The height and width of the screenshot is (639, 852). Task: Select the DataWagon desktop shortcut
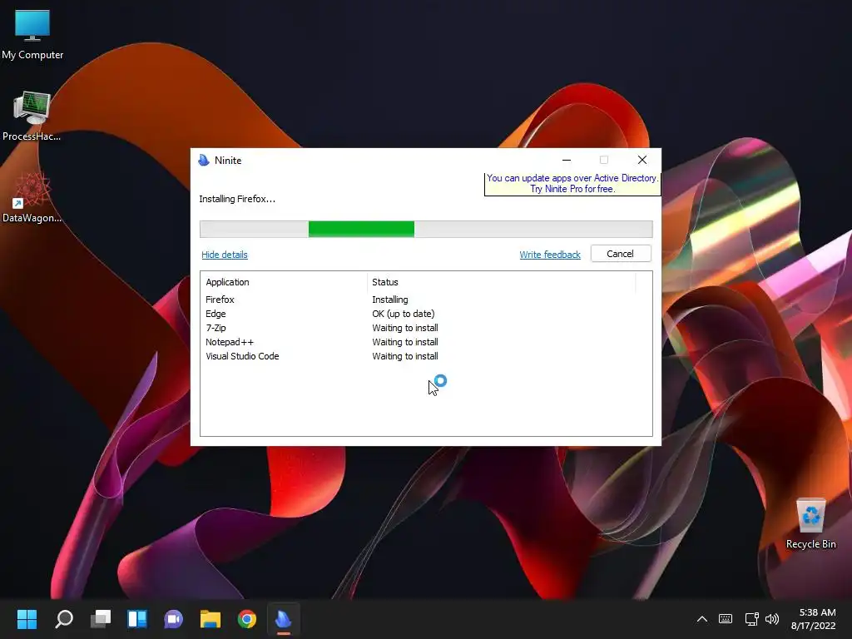[x=32, y=198]
